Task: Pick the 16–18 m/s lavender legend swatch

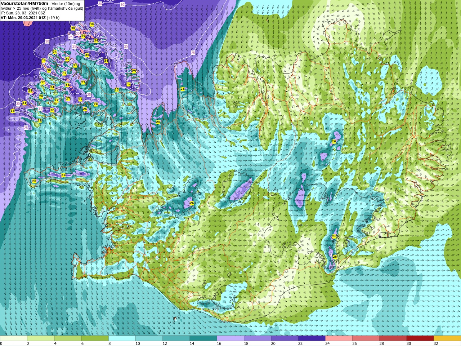Action: (x=230, y=338)
